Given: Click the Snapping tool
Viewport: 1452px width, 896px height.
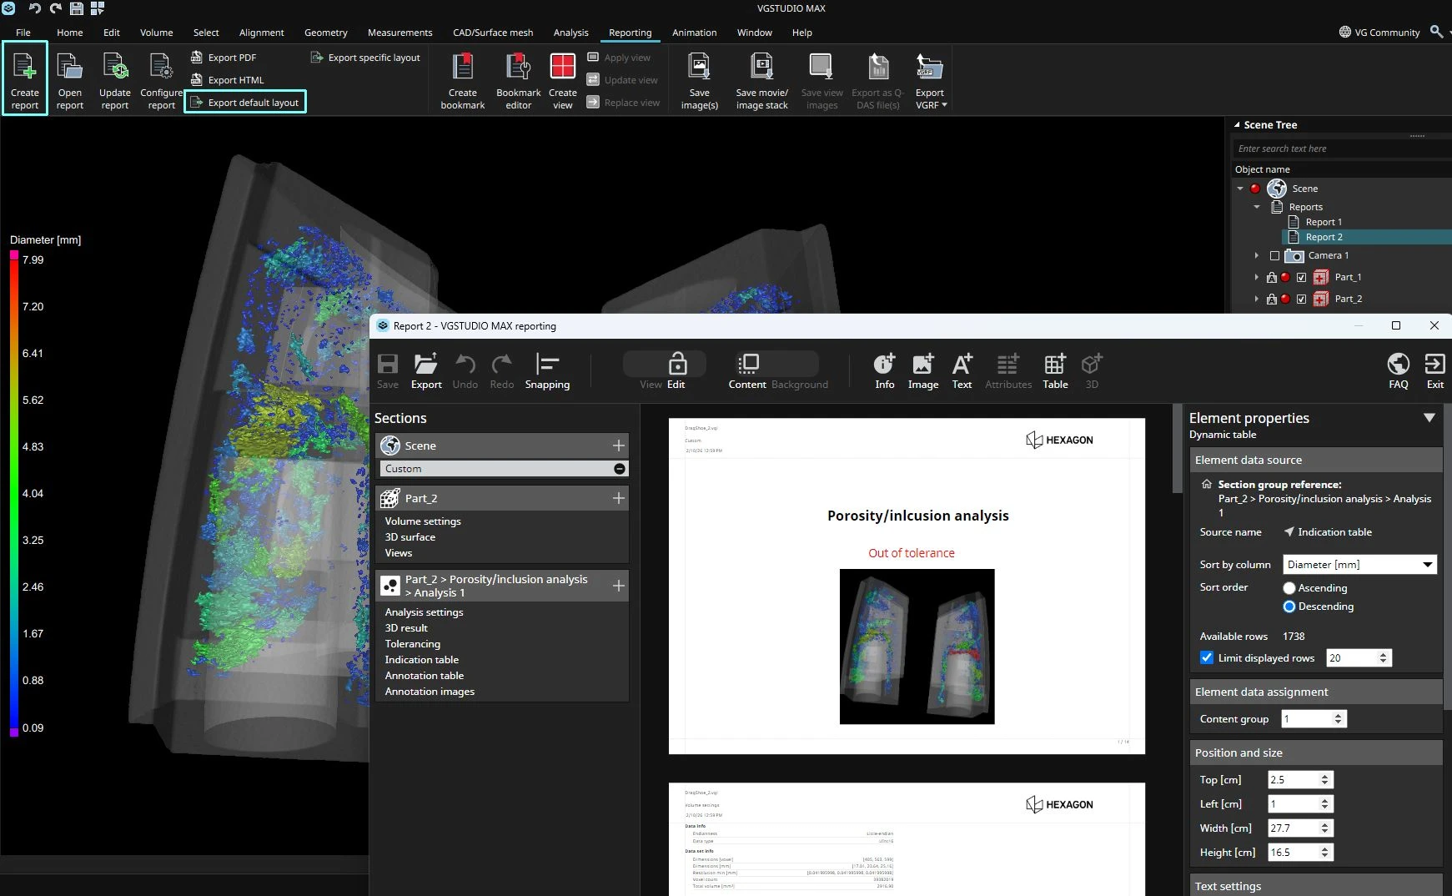Looking at the screenshot, I should pyautogui.click(x=547, y=371).
